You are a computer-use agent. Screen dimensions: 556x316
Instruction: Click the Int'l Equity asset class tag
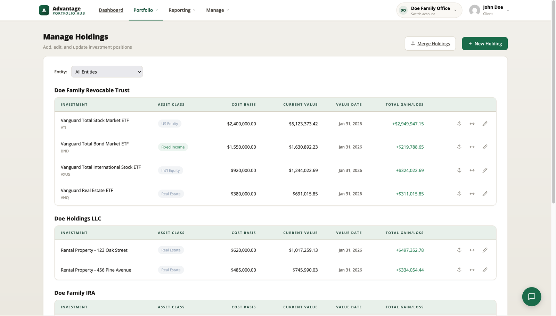click(x=170, y=170)
